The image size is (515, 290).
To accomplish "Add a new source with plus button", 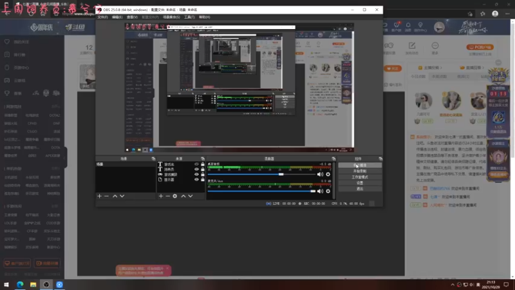I will (160, 196).
